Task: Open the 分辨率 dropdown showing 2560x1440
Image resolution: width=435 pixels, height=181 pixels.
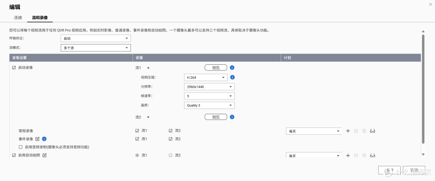Action: pyautogui.click(x=209, y=87)
